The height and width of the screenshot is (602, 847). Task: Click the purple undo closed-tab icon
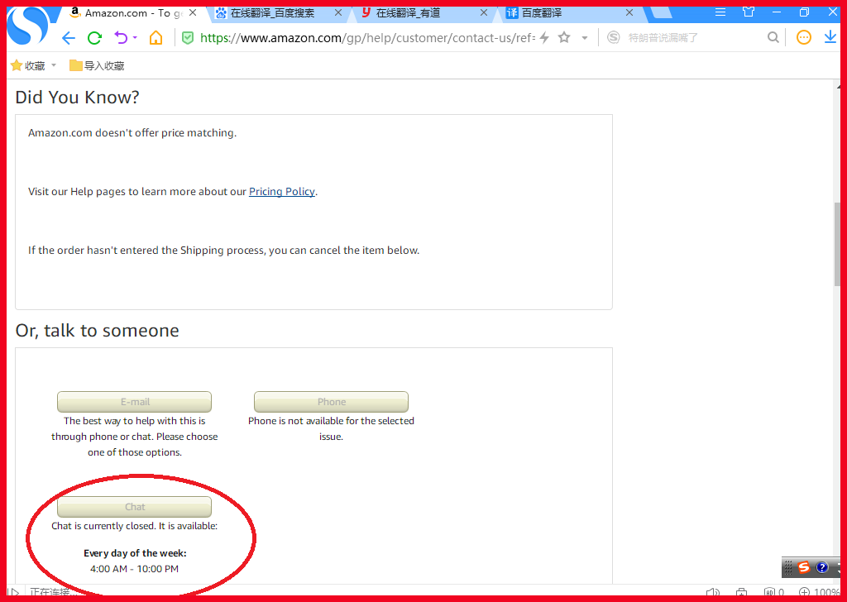[121, 38]
